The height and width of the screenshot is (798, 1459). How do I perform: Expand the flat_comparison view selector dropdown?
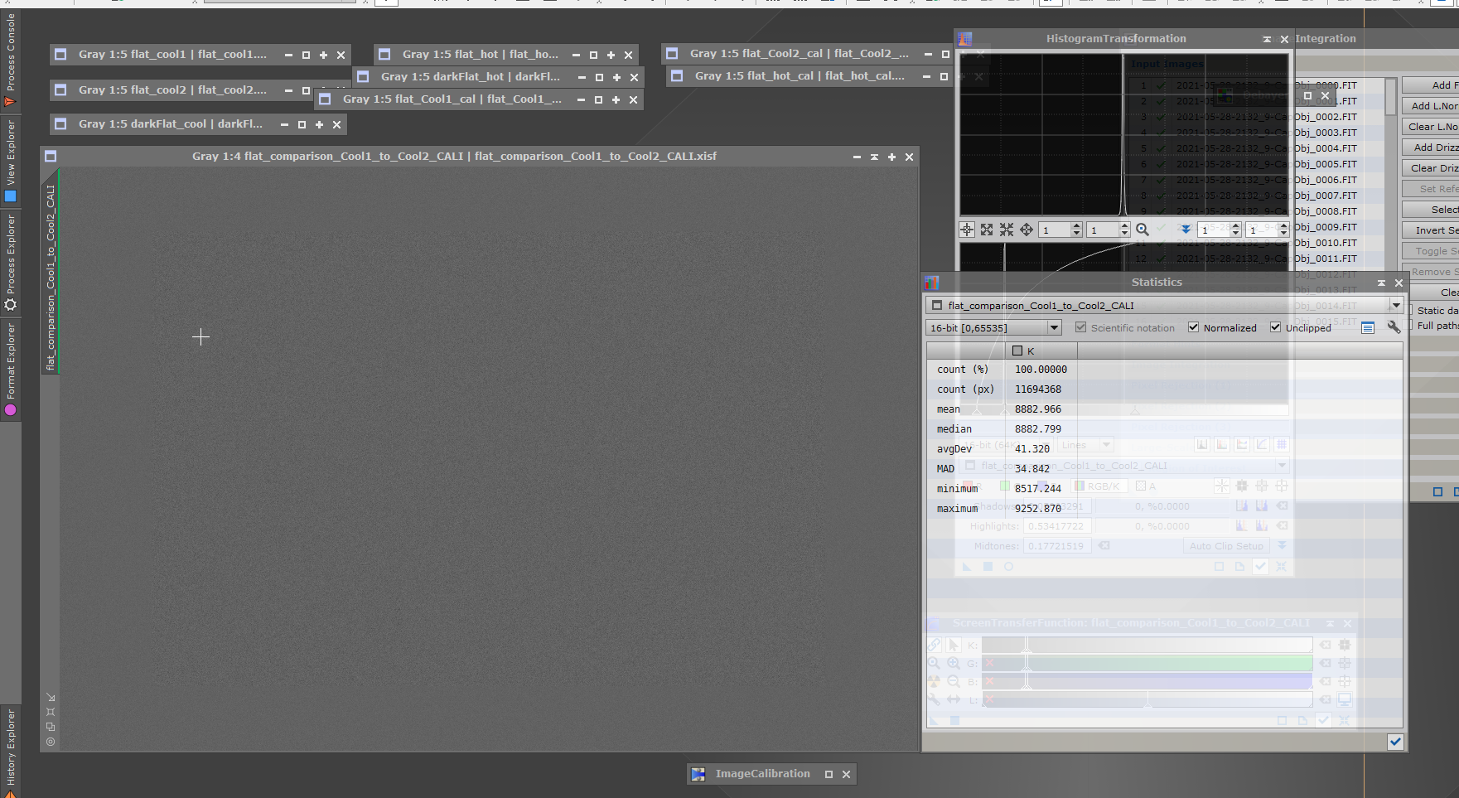[x=1396, y=305]
